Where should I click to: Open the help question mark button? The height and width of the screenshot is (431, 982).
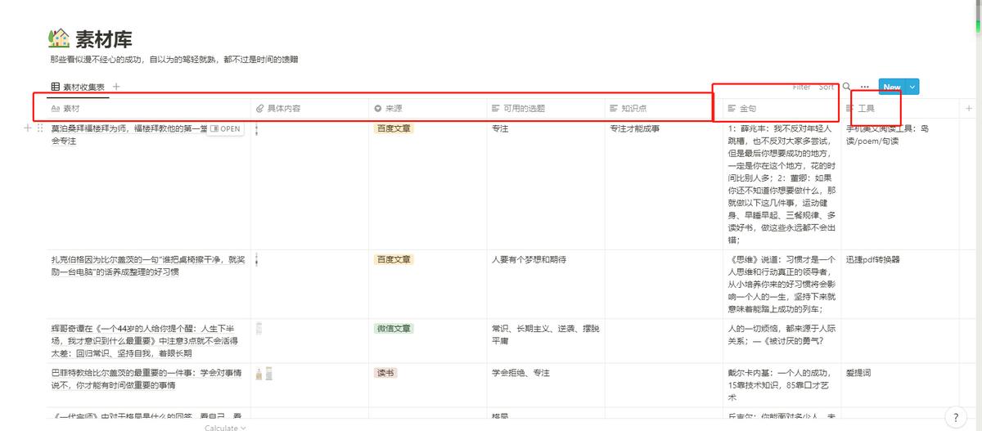[955, 417]
